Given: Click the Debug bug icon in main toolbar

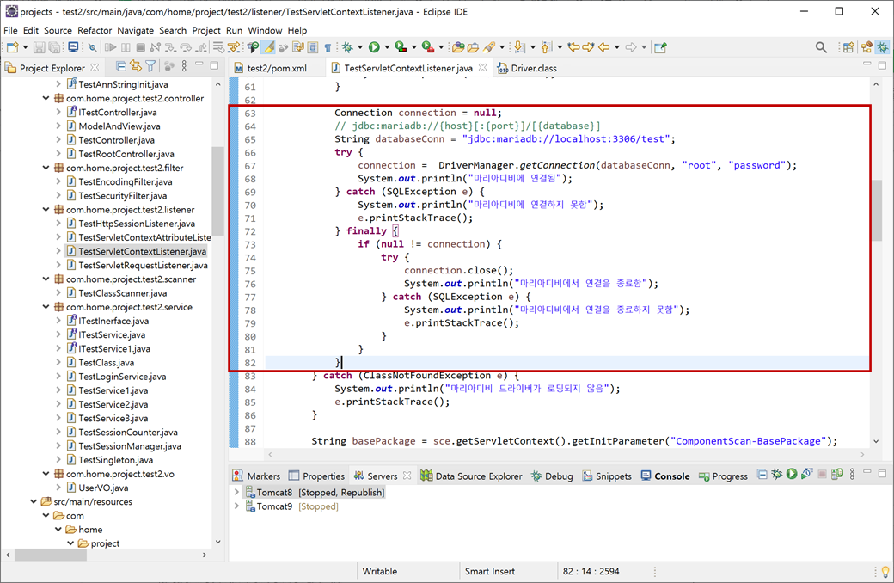Looking at the screenshot, I should coord(347,47).
